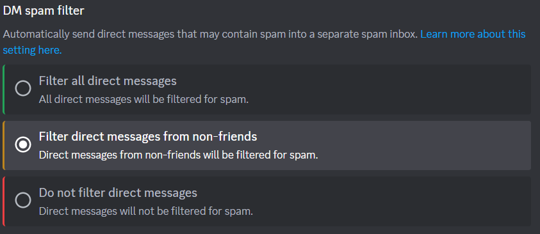Screen dimensions: 540x234
Task: Click the 'setting here.' link text
Action: click(x=33, y=50)
